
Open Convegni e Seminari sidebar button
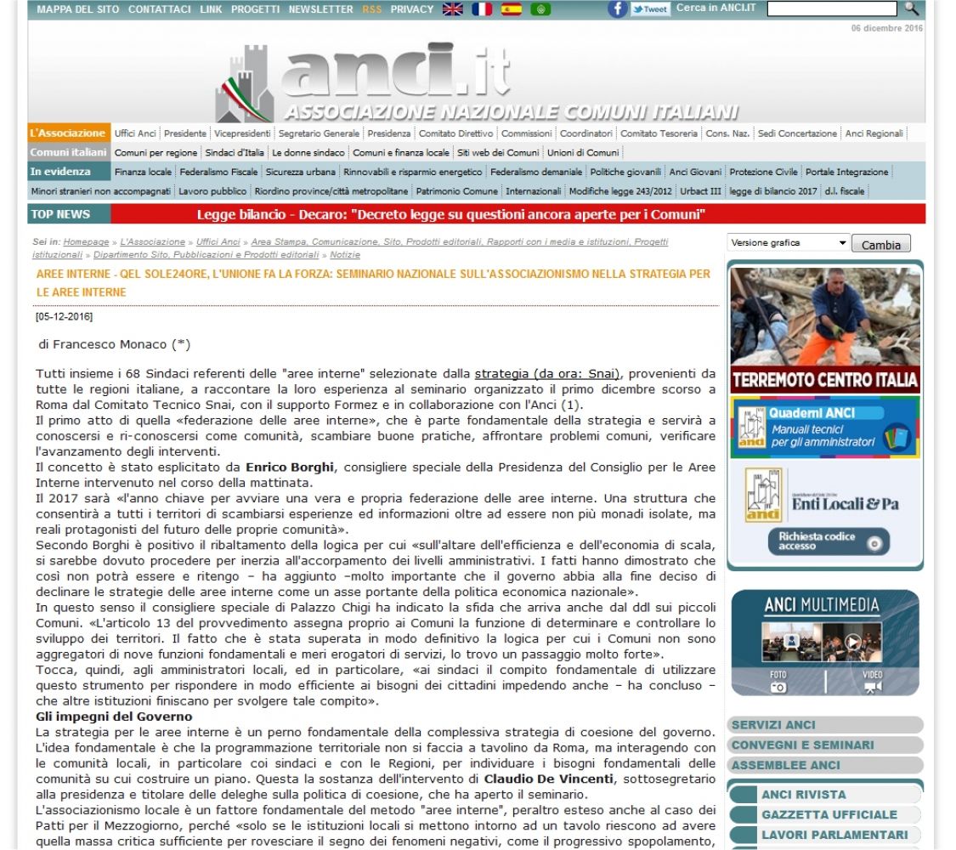click(x=824, y=745)
